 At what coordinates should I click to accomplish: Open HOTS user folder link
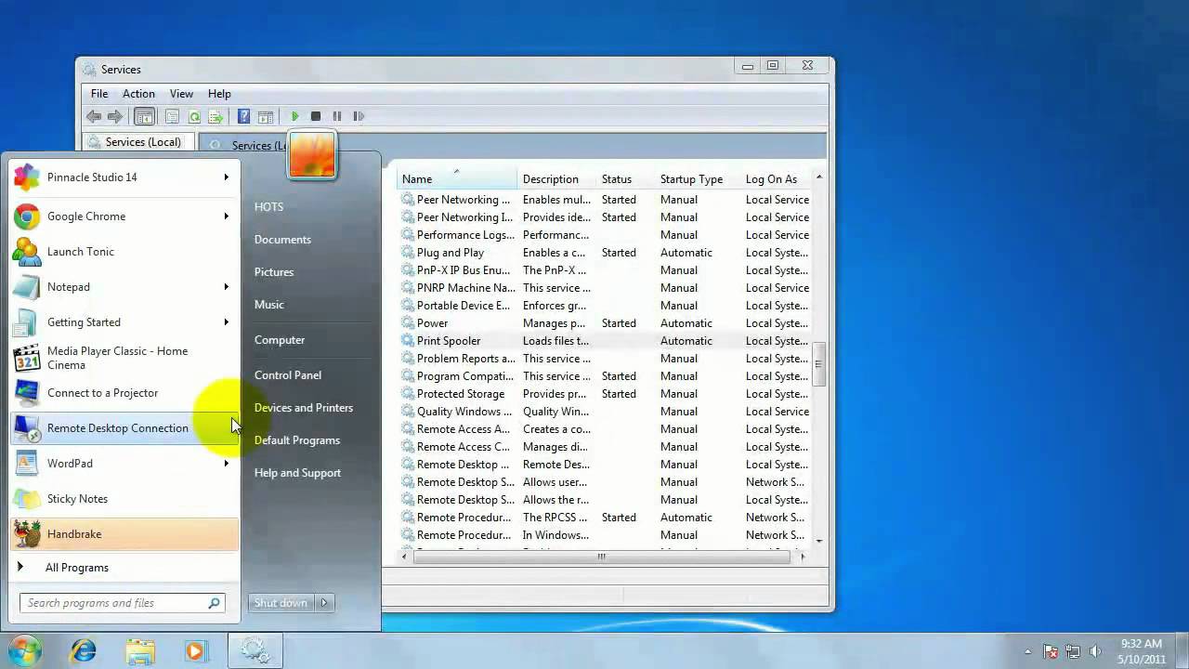269,206
